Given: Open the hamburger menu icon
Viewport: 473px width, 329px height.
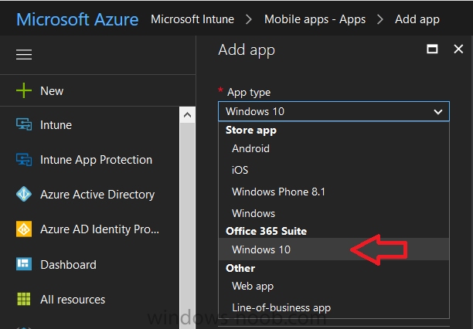Looking at the screenshot, I should (x=24, y=55).
